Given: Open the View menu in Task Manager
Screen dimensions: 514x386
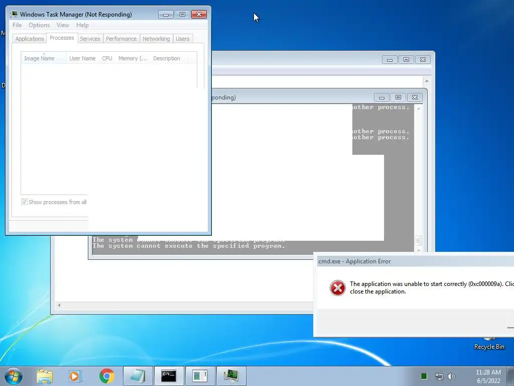Looking at the screenshot, I should (x=63, y=25).
